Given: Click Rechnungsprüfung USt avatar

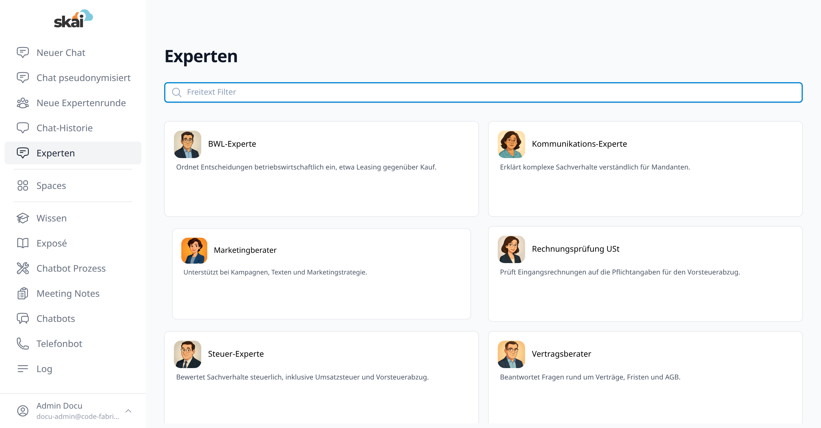Looking at the screenshot, I should tap(511, 249).
